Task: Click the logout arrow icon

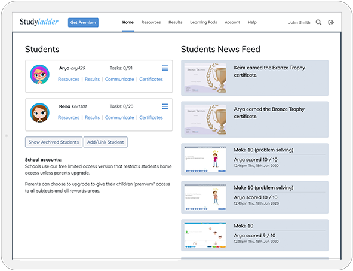Action: (331, 22)
